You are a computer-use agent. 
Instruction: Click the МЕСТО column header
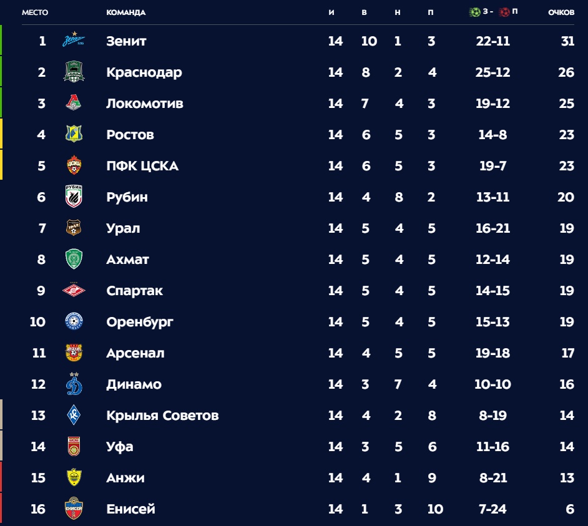[x=35, y=13]
